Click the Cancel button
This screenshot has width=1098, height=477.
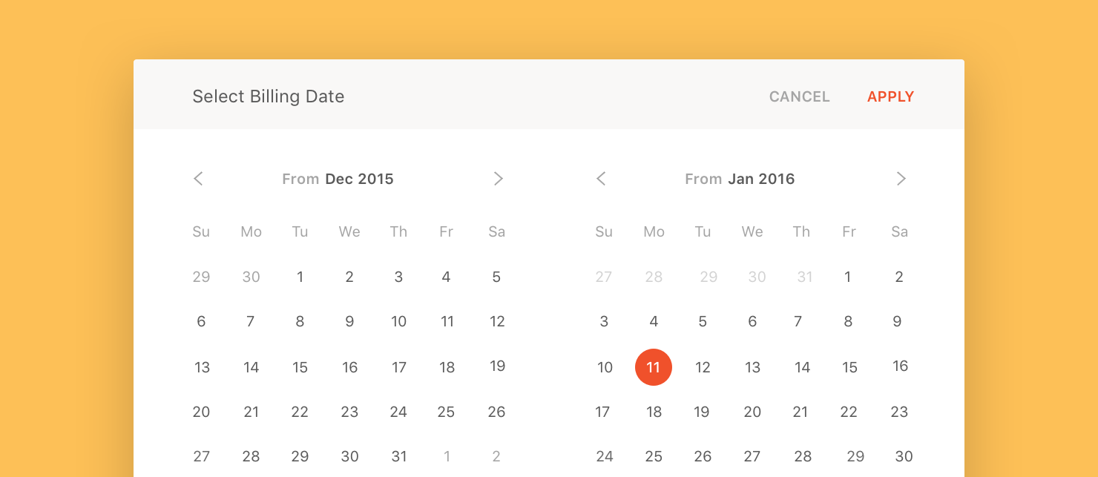point(799,96)
